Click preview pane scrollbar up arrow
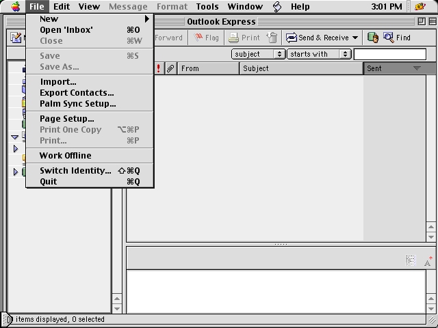 (431, 299)
